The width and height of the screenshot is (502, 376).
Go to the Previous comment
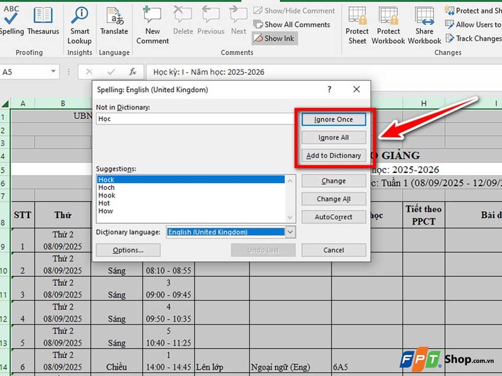click(x=211, y=20)
